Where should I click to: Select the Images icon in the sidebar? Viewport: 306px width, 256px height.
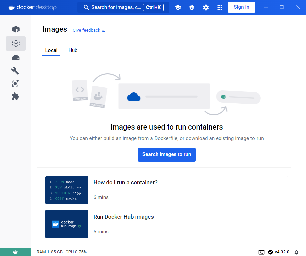16,44
